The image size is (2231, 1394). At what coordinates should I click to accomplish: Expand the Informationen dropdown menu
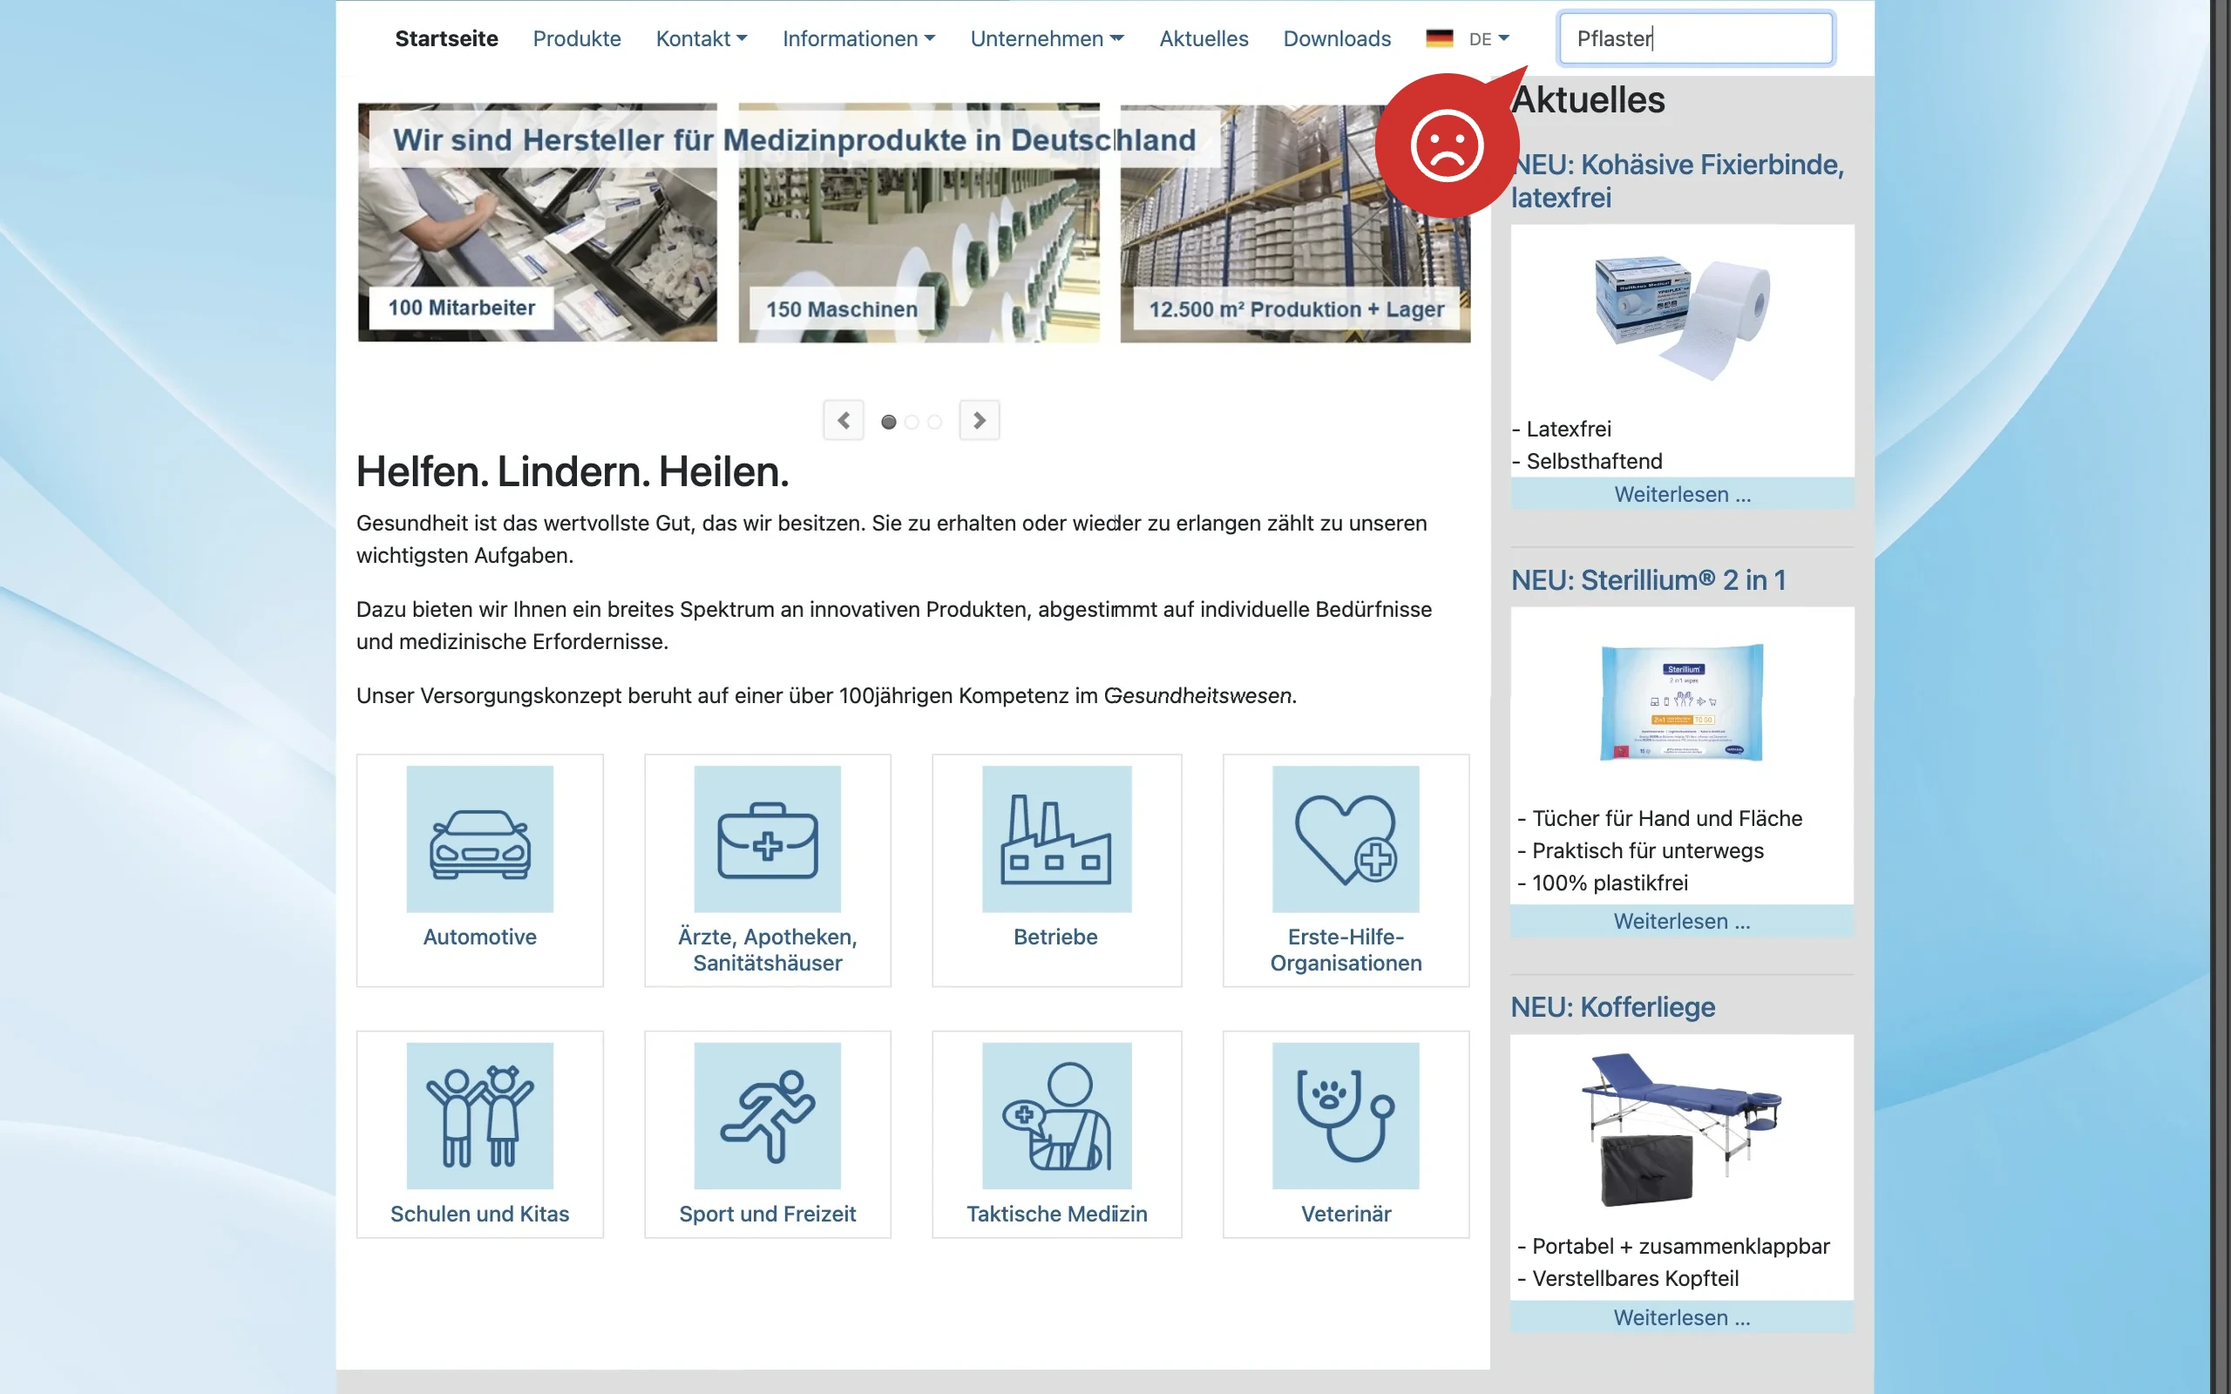[x=859, y=38]
